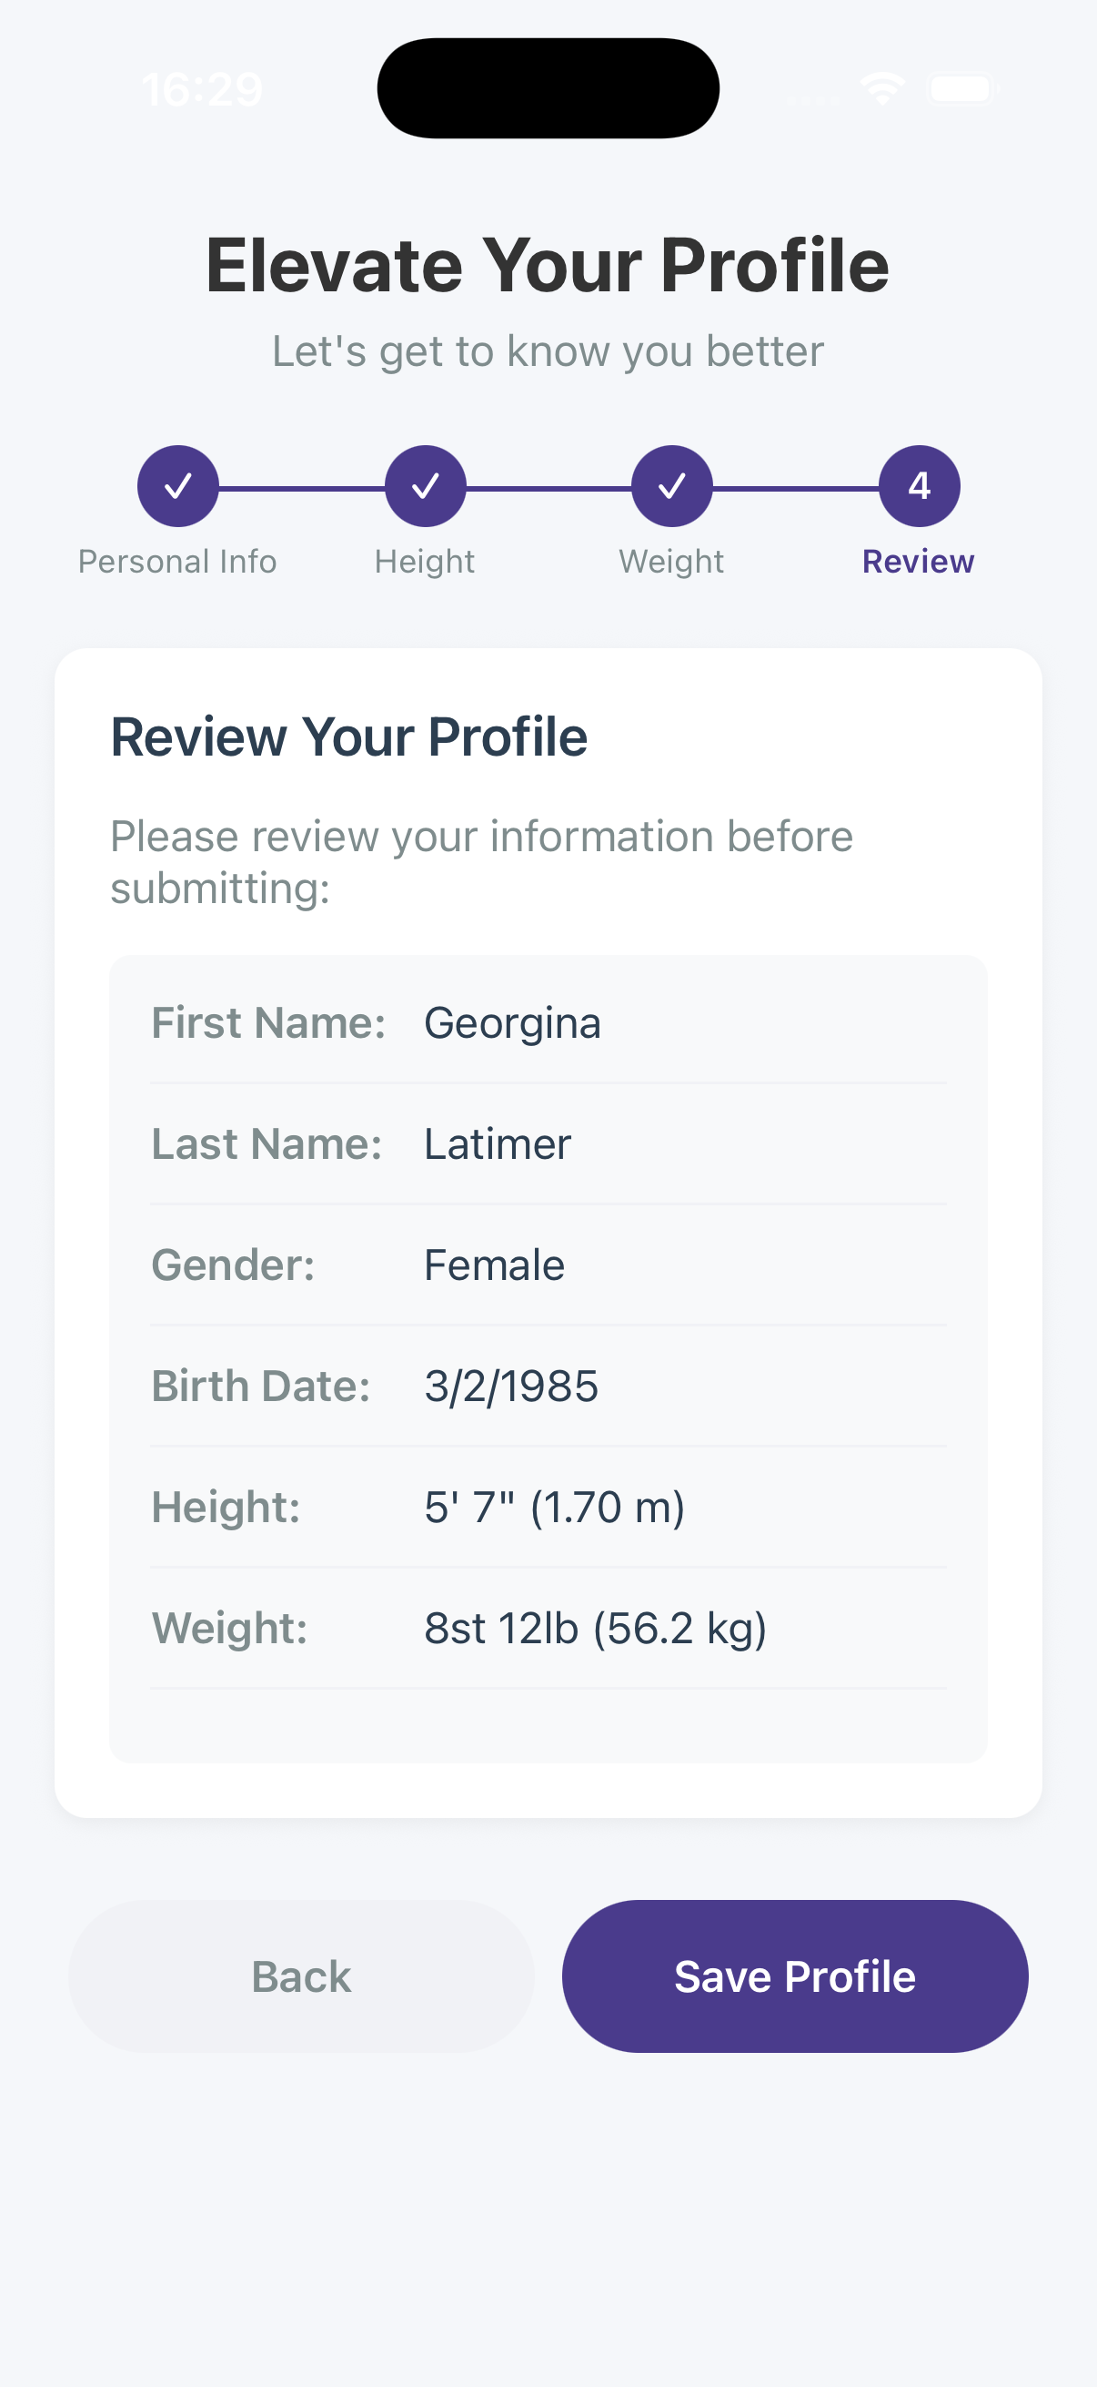This screenshot has height=2387, width=1097.
Task: Tap the Wi-Fi icon in the status bar
Action: (x=881, y=88)
